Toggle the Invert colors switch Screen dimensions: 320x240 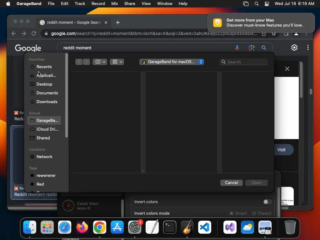pos(267,202)
